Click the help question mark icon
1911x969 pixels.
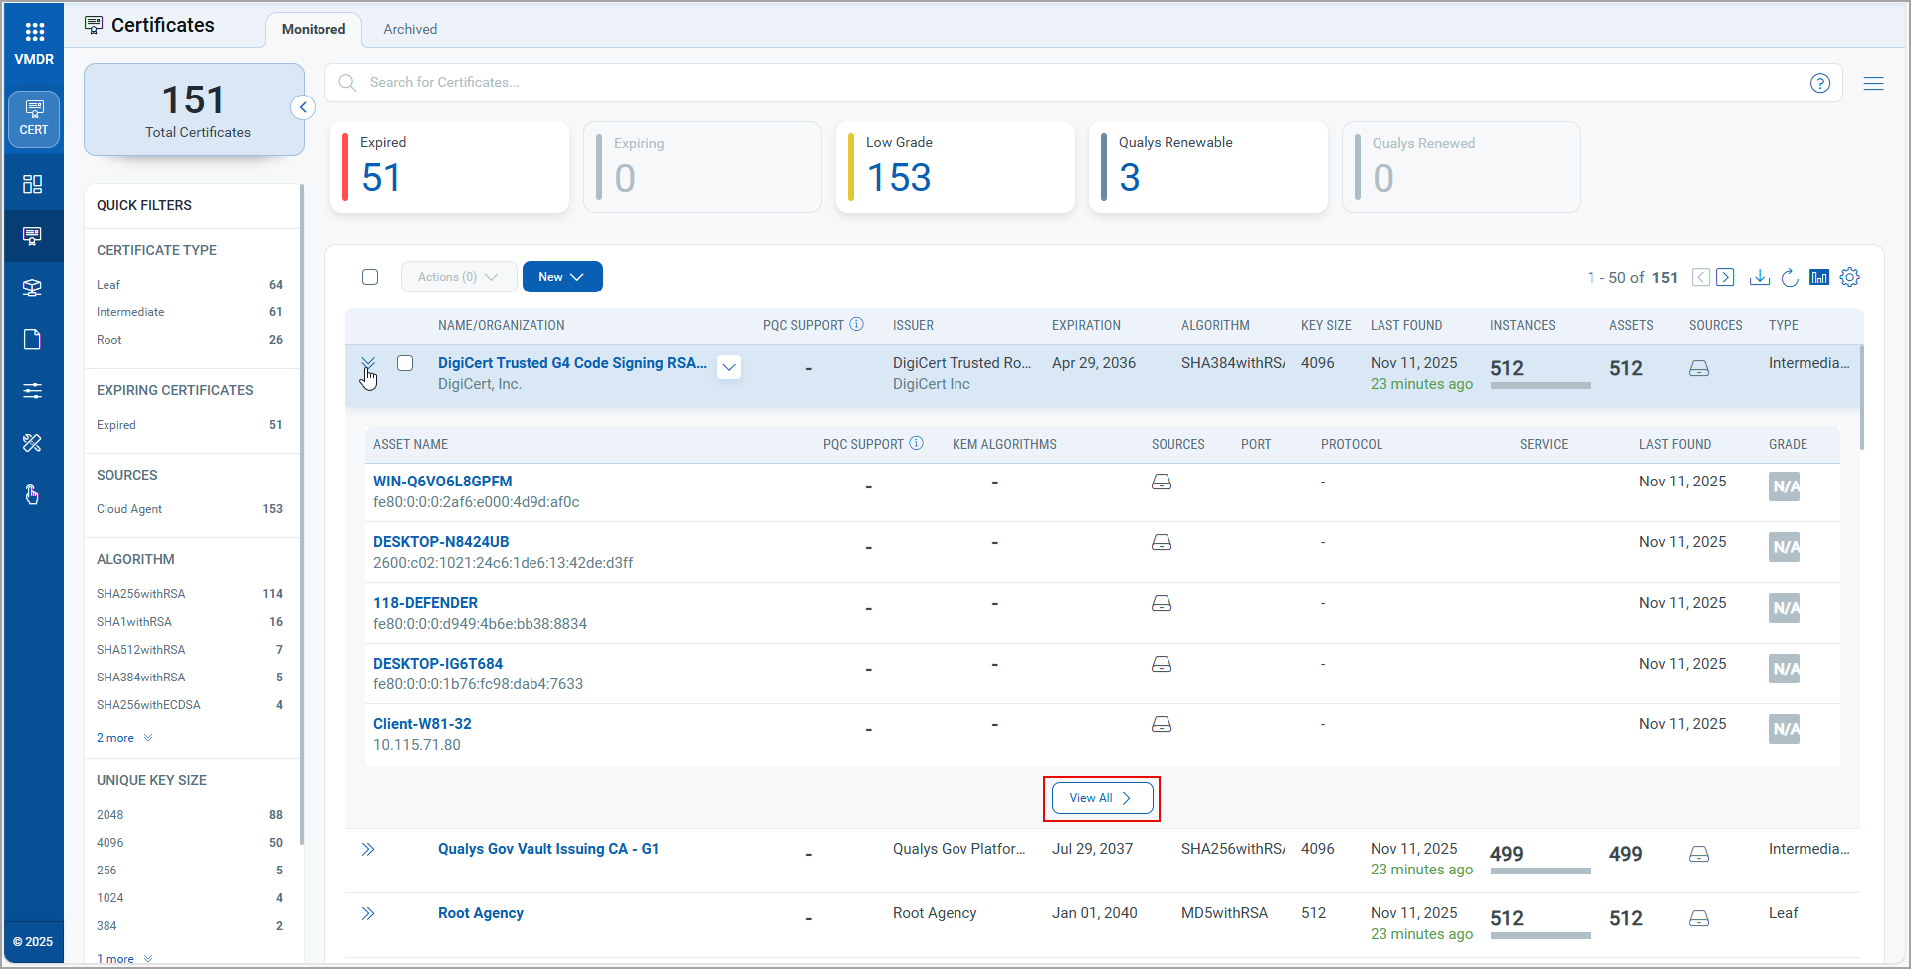point(1819,83)
